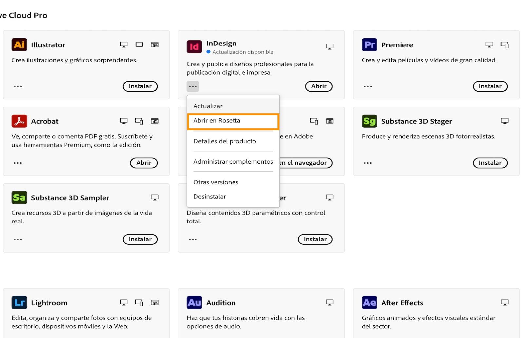Open the three-dot menu on the Illustrator card
The image size is (524, 338).
(x=18, y=86)
